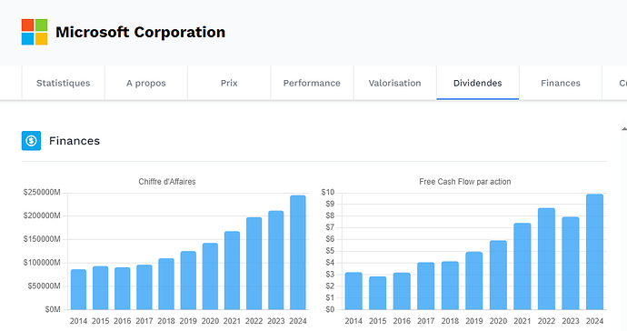
Task: Click the 2024 Free Cash Flow bar
Action: pyautogui.click(x=594, y=252)
